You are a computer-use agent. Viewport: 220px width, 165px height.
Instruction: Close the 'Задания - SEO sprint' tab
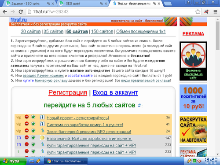[53, 4]
